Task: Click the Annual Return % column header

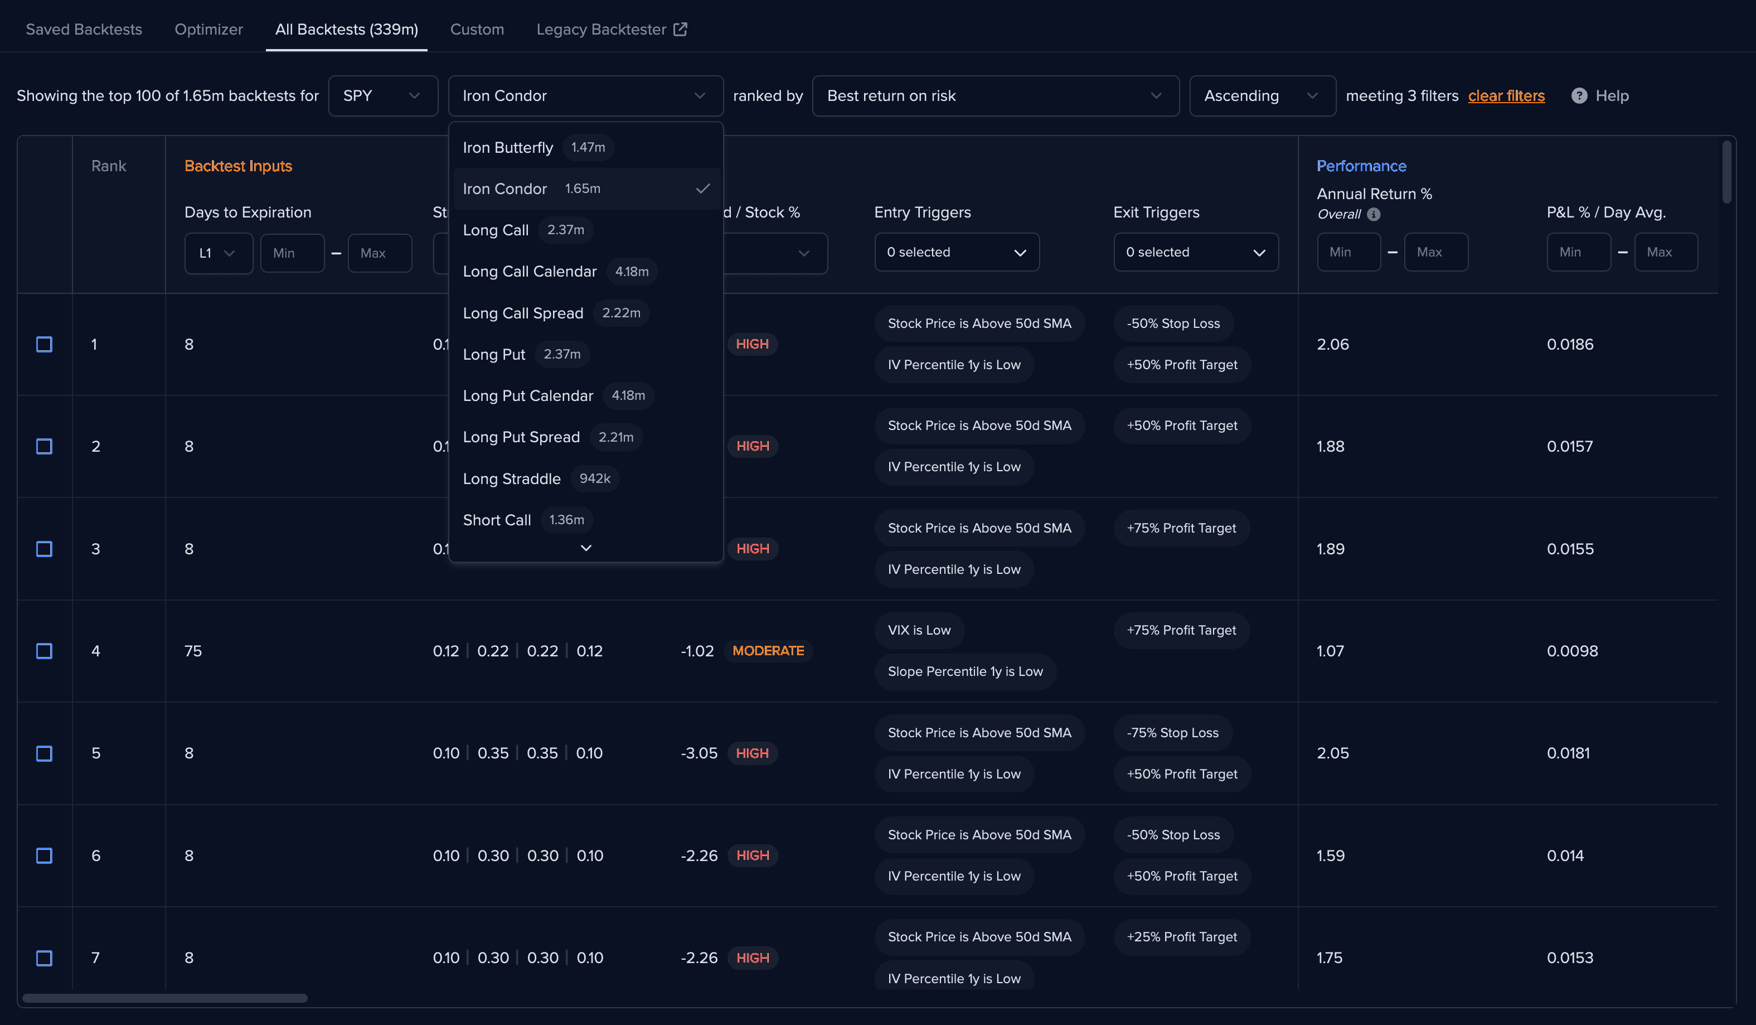Action: tap(1374, 194)
